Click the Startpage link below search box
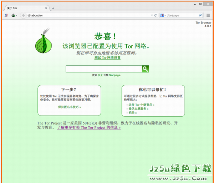 coord(114,75)
